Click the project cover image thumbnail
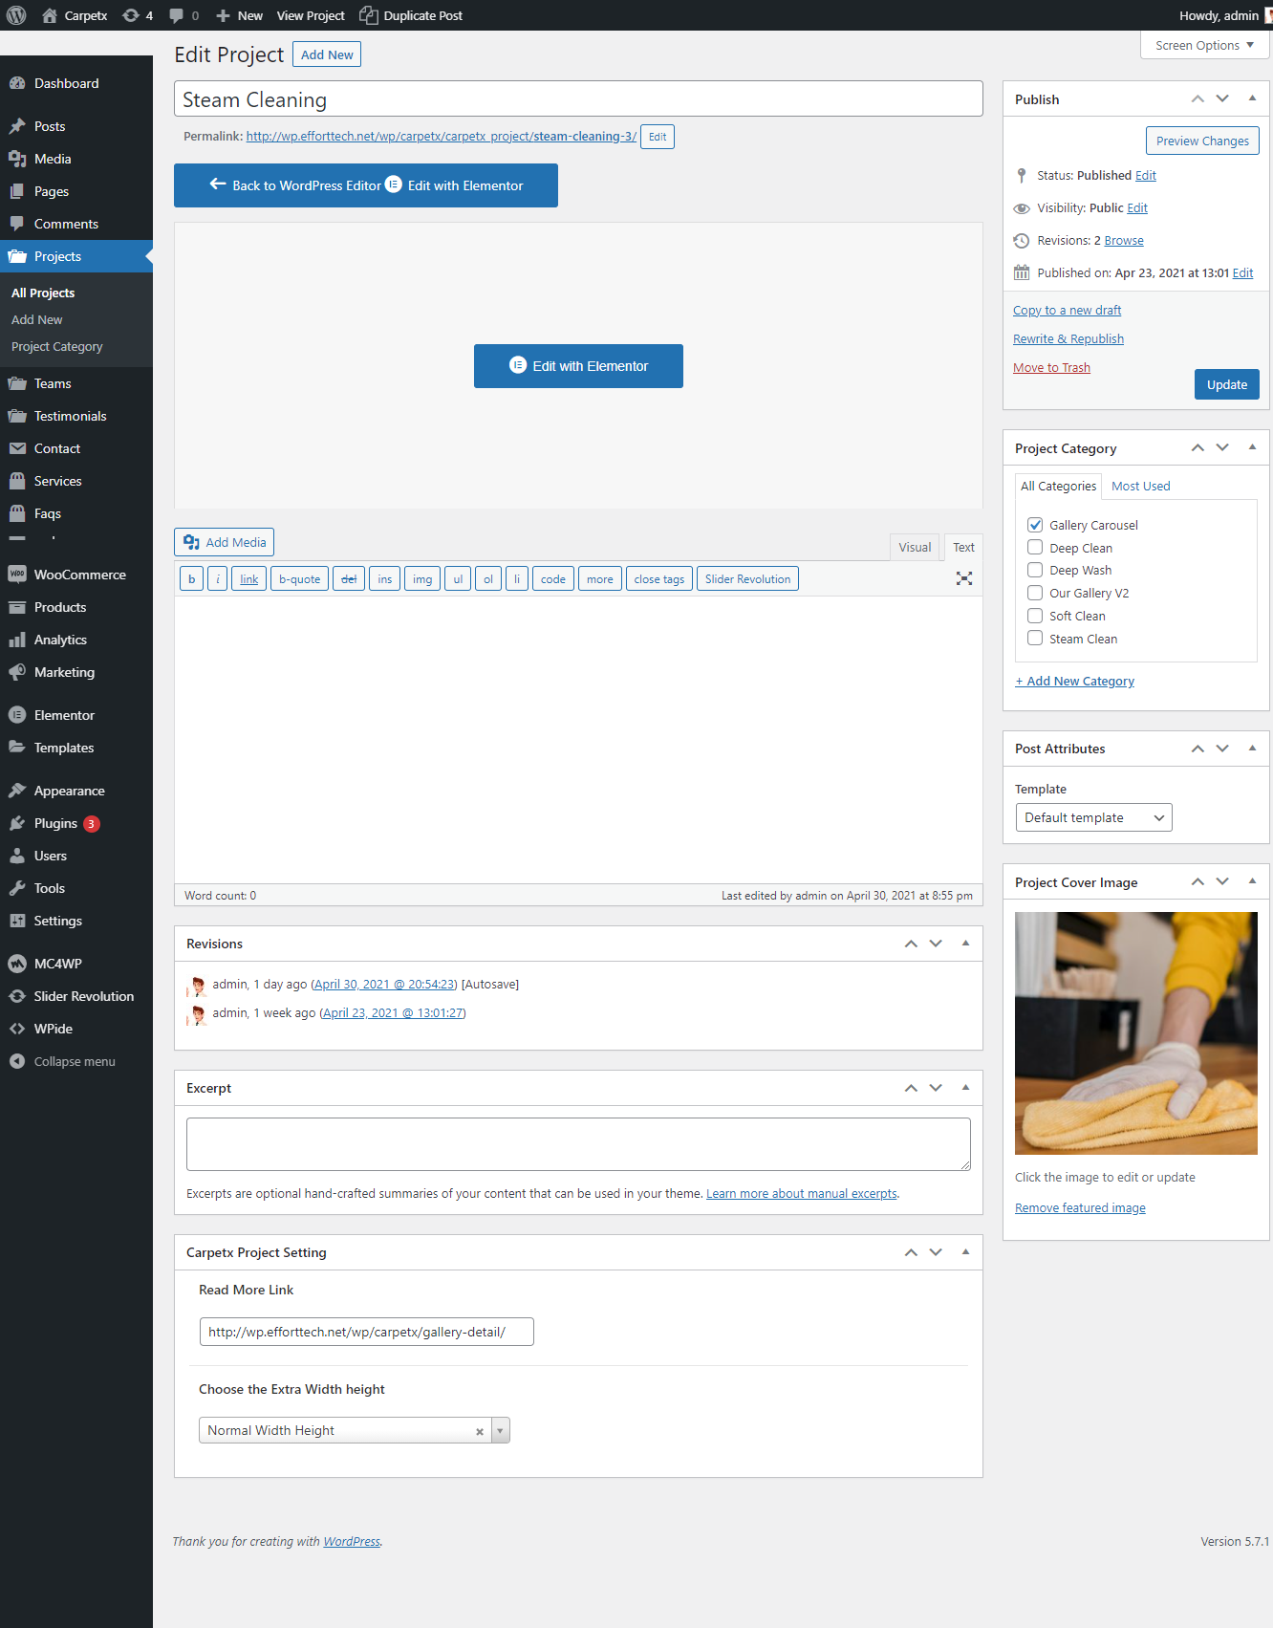The image size is (1273, 1628). [1135, 1032]
